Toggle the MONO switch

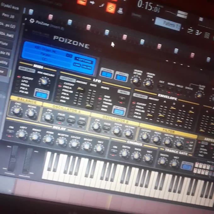coord(170,89)
